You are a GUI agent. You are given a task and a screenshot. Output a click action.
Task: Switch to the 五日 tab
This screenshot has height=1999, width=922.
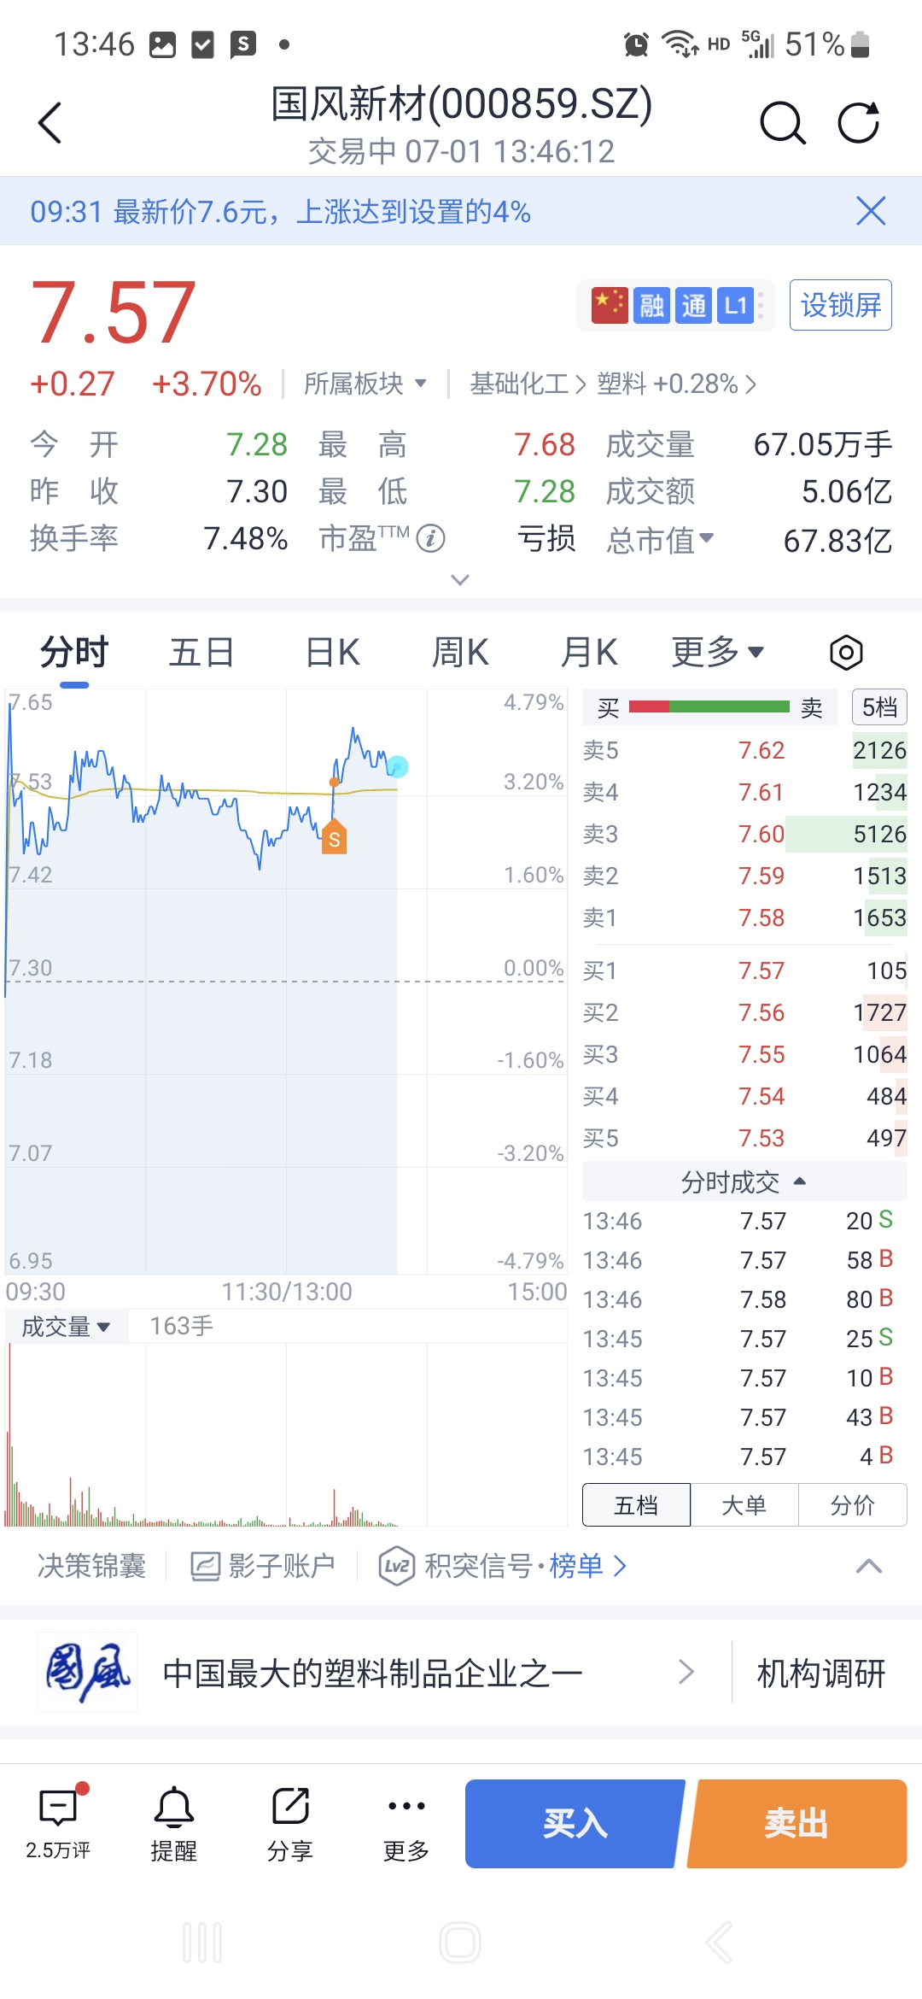201,653
